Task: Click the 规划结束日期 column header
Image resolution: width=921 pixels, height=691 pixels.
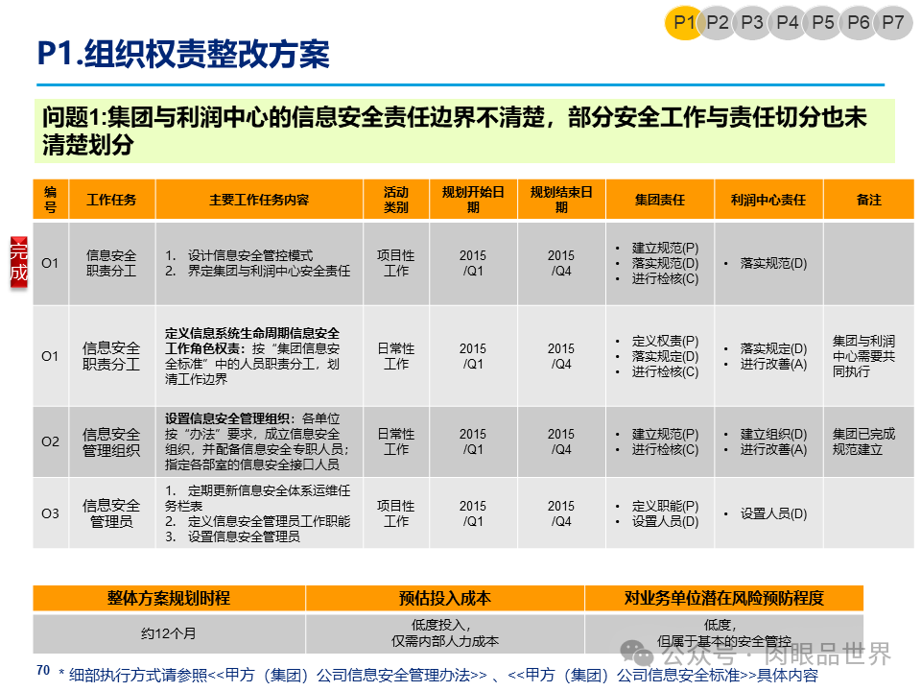Action: pos(561,200)
